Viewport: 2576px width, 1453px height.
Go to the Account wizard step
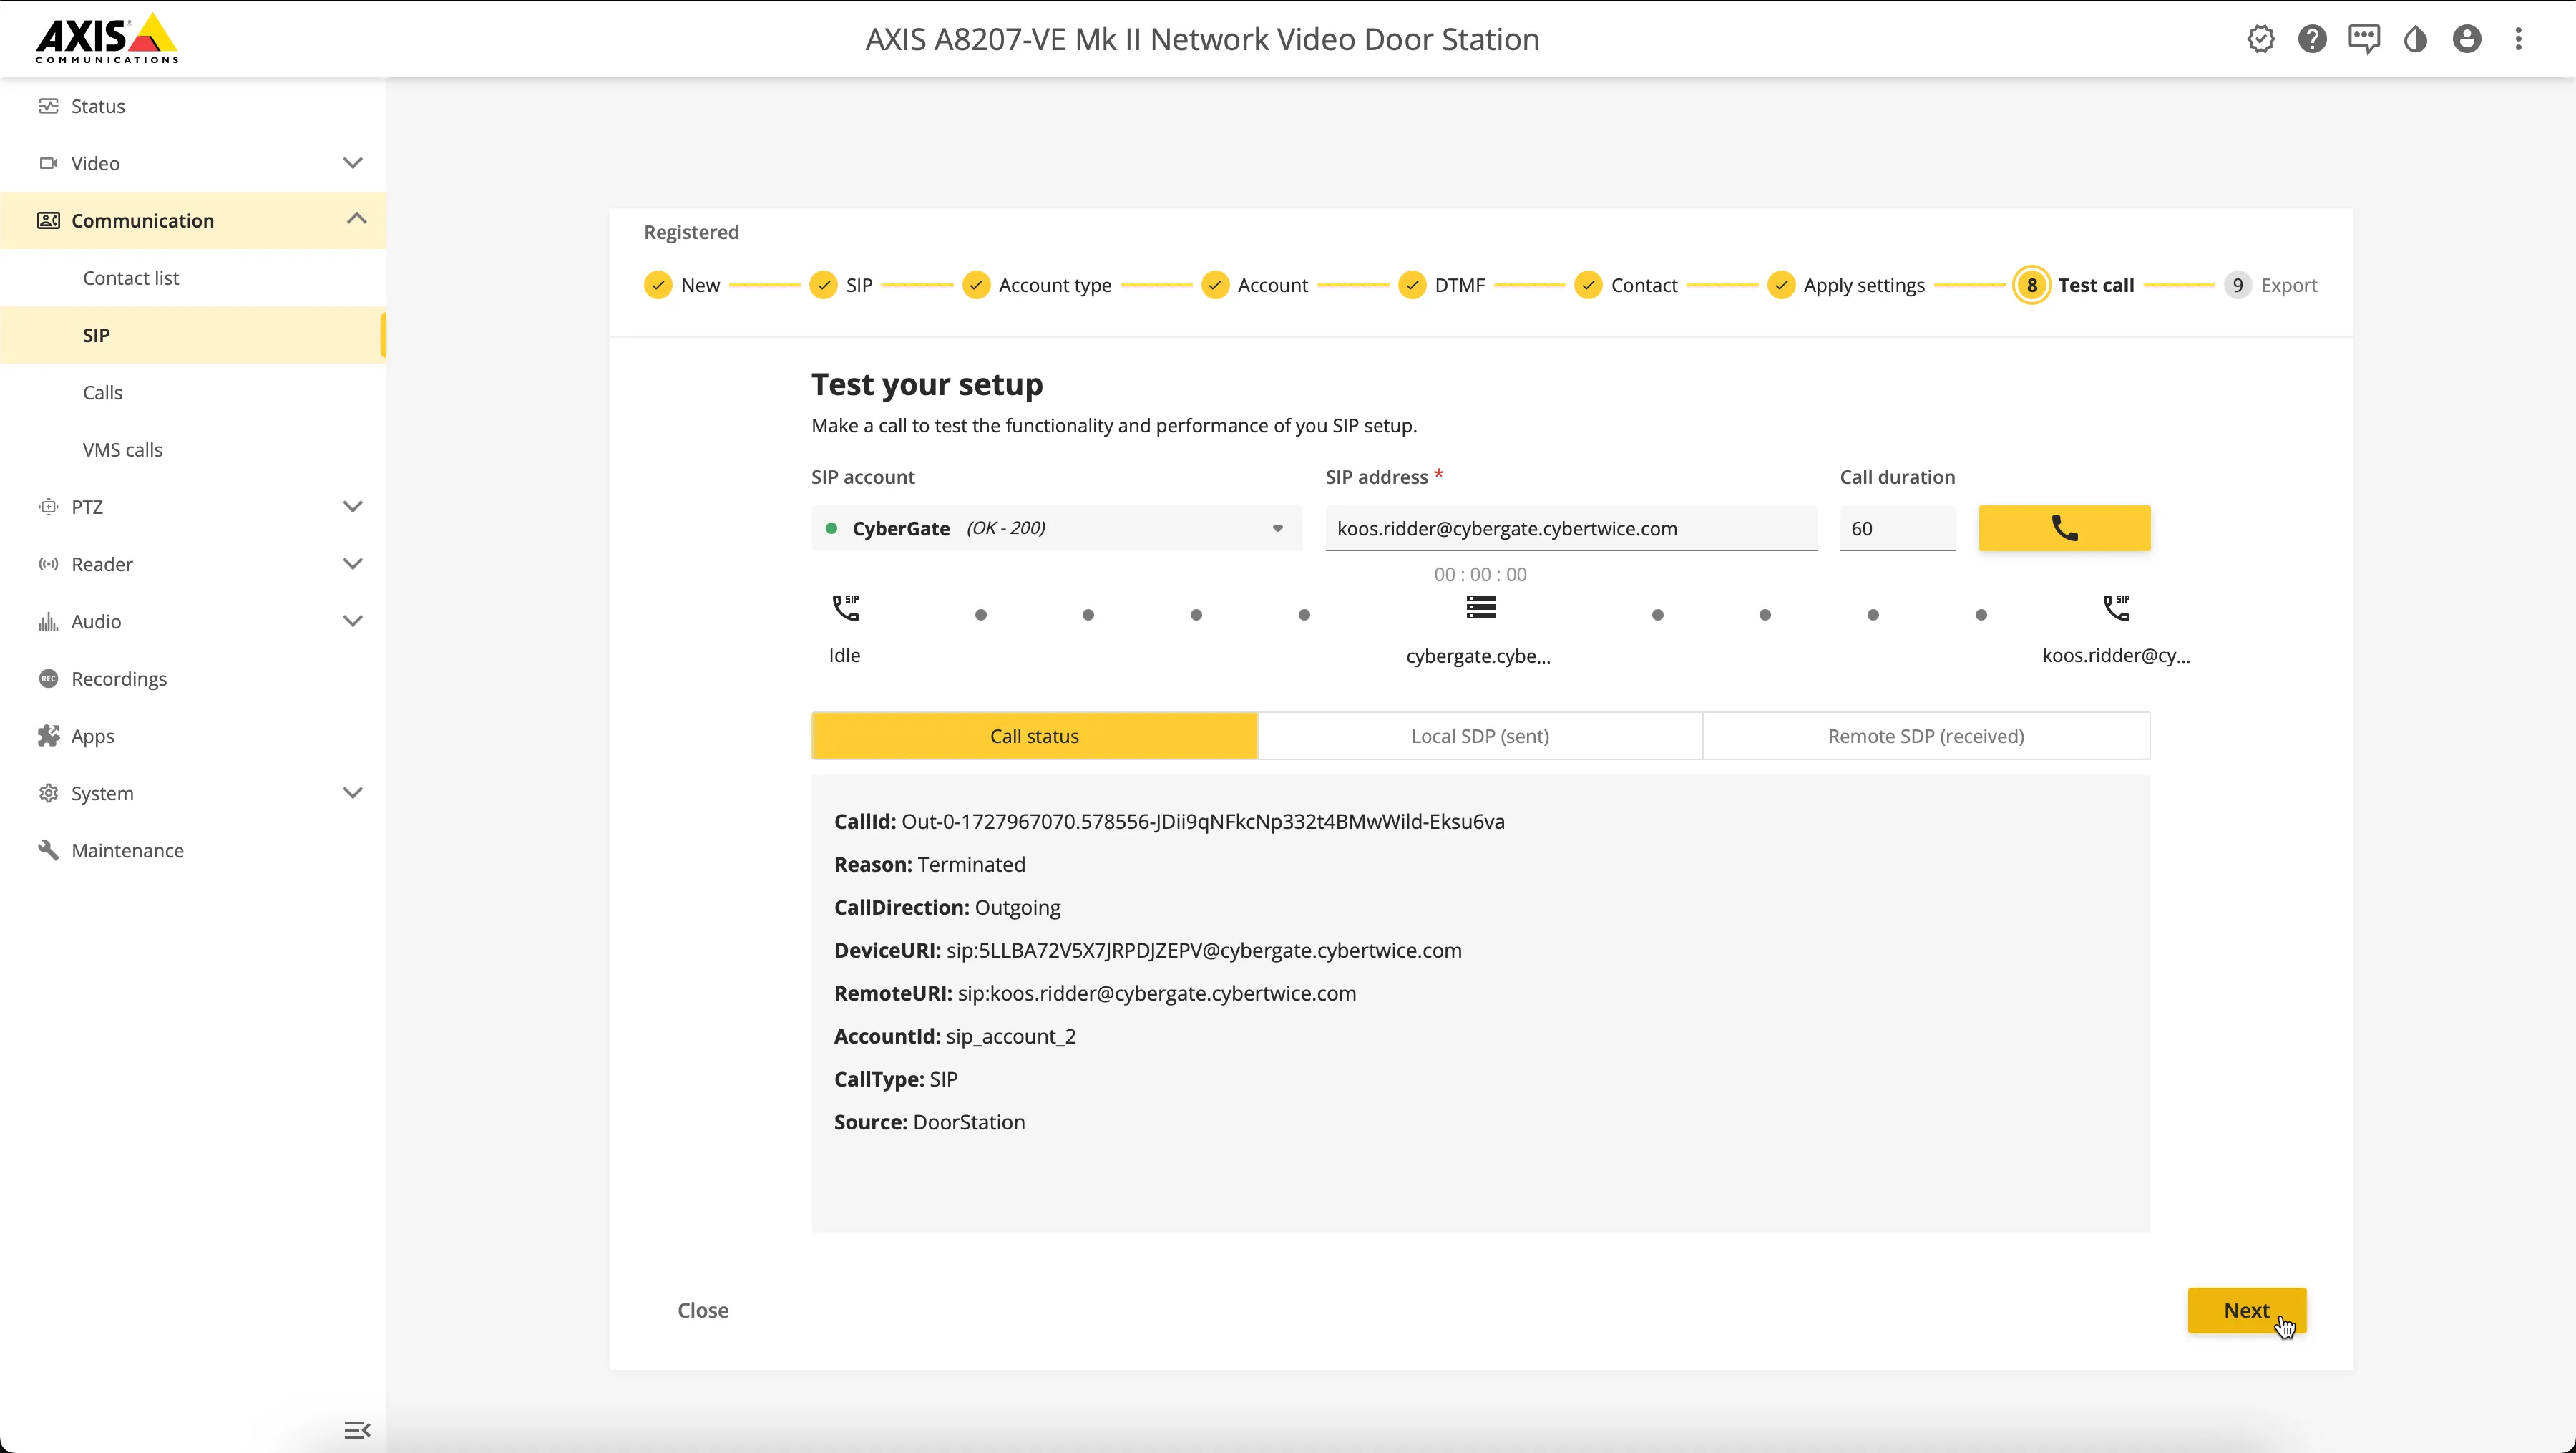1254,285
